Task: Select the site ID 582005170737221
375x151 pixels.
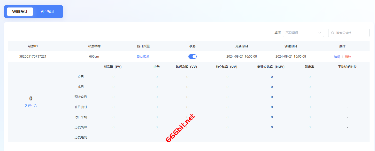Action: click(33, 57)
